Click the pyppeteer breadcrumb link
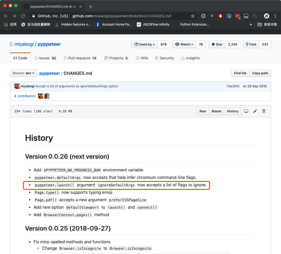281x254 pixels. tap(50, 73)
